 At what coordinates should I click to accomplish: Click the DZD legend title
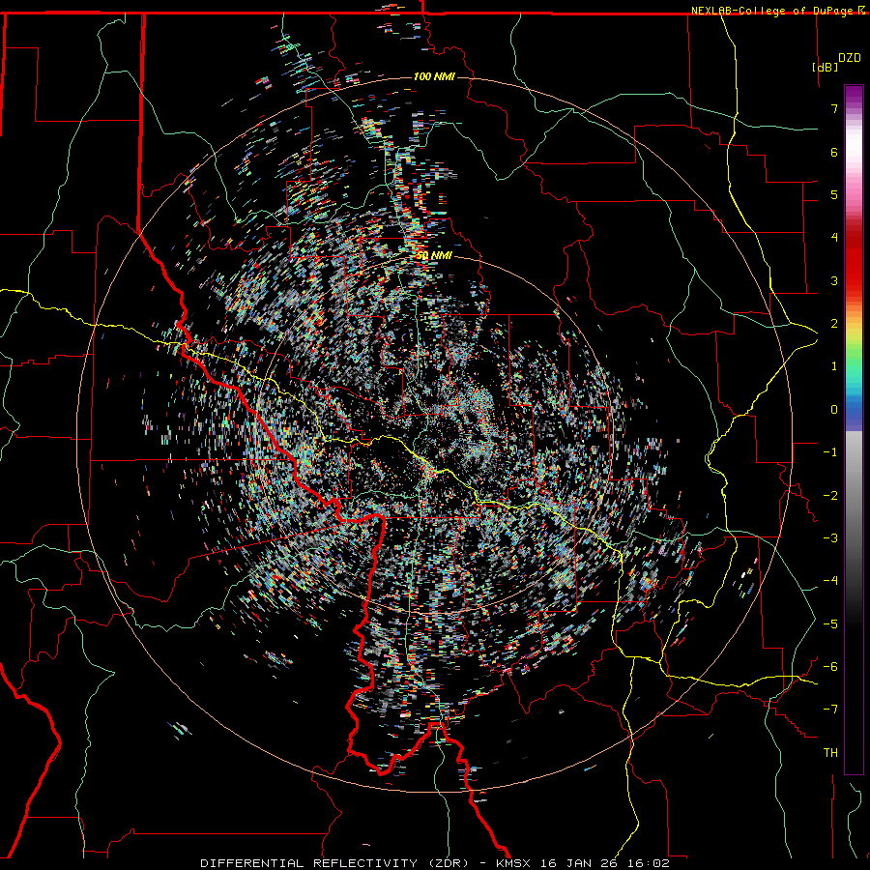[x=849, y=58]
